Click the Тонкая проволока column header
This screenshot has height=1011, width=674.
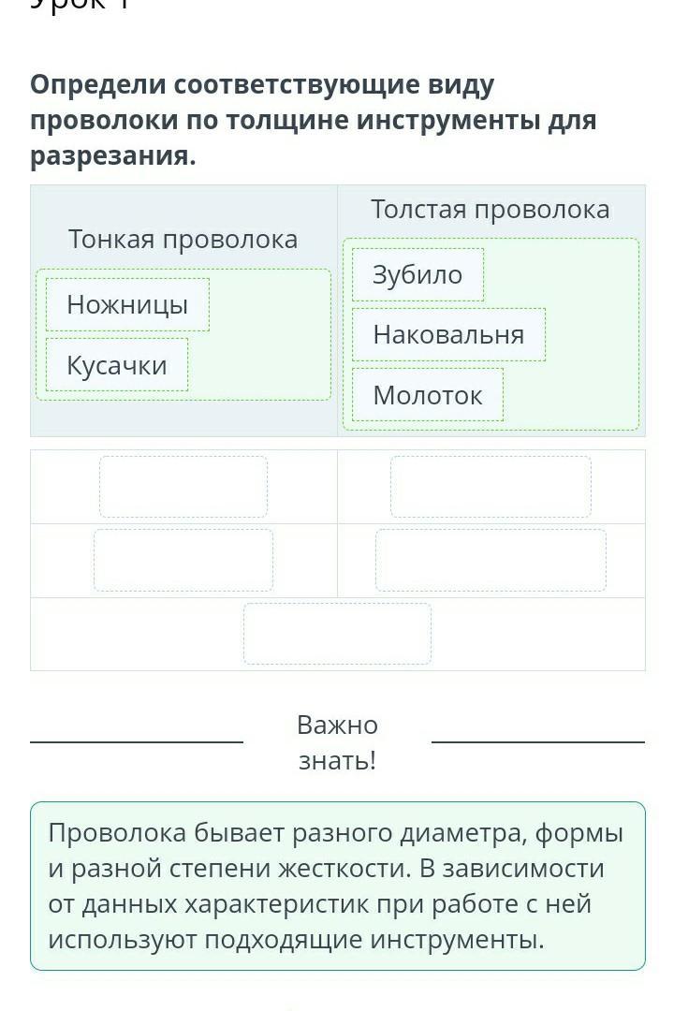[183, 240]
